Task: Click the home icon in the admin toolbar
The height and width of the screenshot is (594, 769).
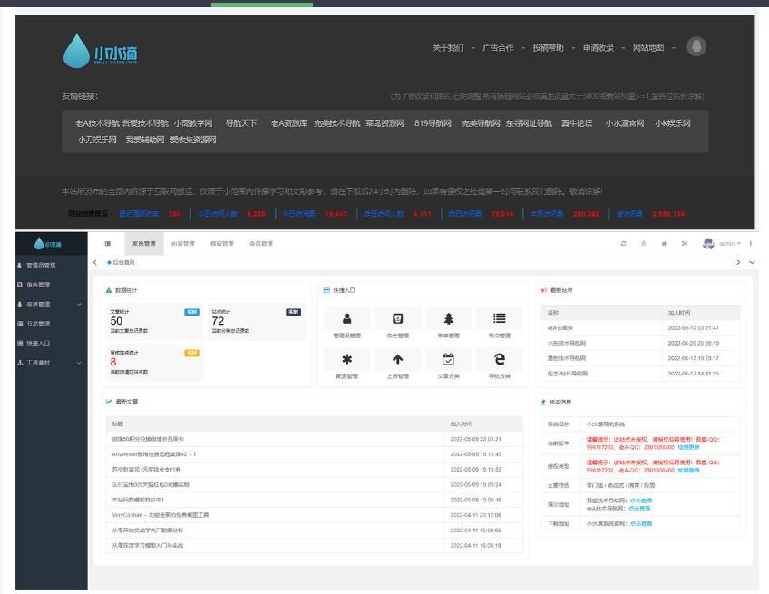Action: pyautogui.click(x=665, y=244)
